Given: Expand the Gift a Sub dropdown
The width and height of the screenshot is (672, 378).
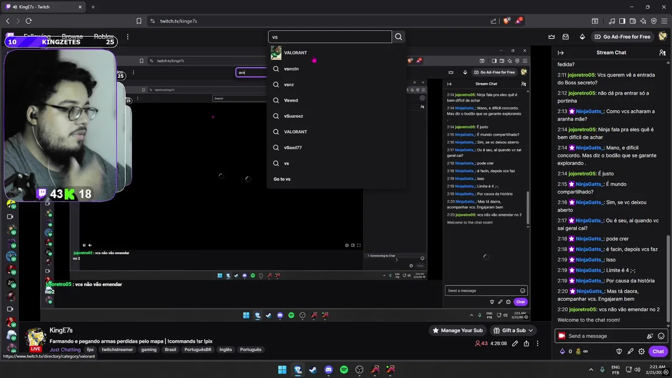Looking at the screenshot, I should (x=513, y=330).
